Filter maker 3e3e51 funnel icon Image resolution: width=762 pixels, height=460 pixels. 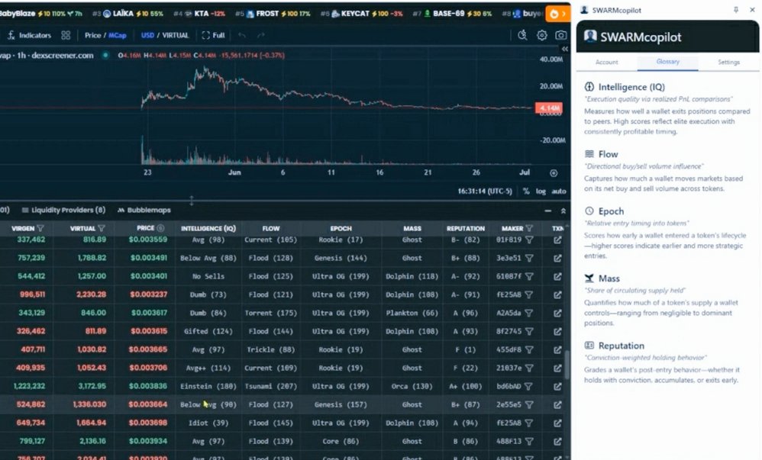[x=529, y=259]
